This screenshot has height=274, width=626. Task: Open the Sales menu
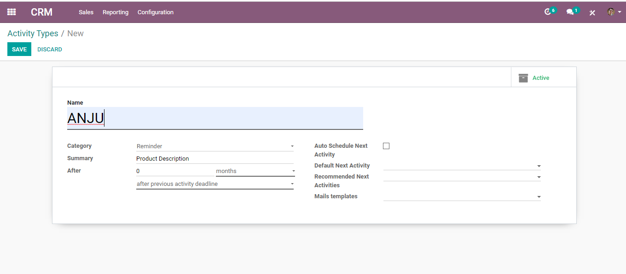coord(86,12)
